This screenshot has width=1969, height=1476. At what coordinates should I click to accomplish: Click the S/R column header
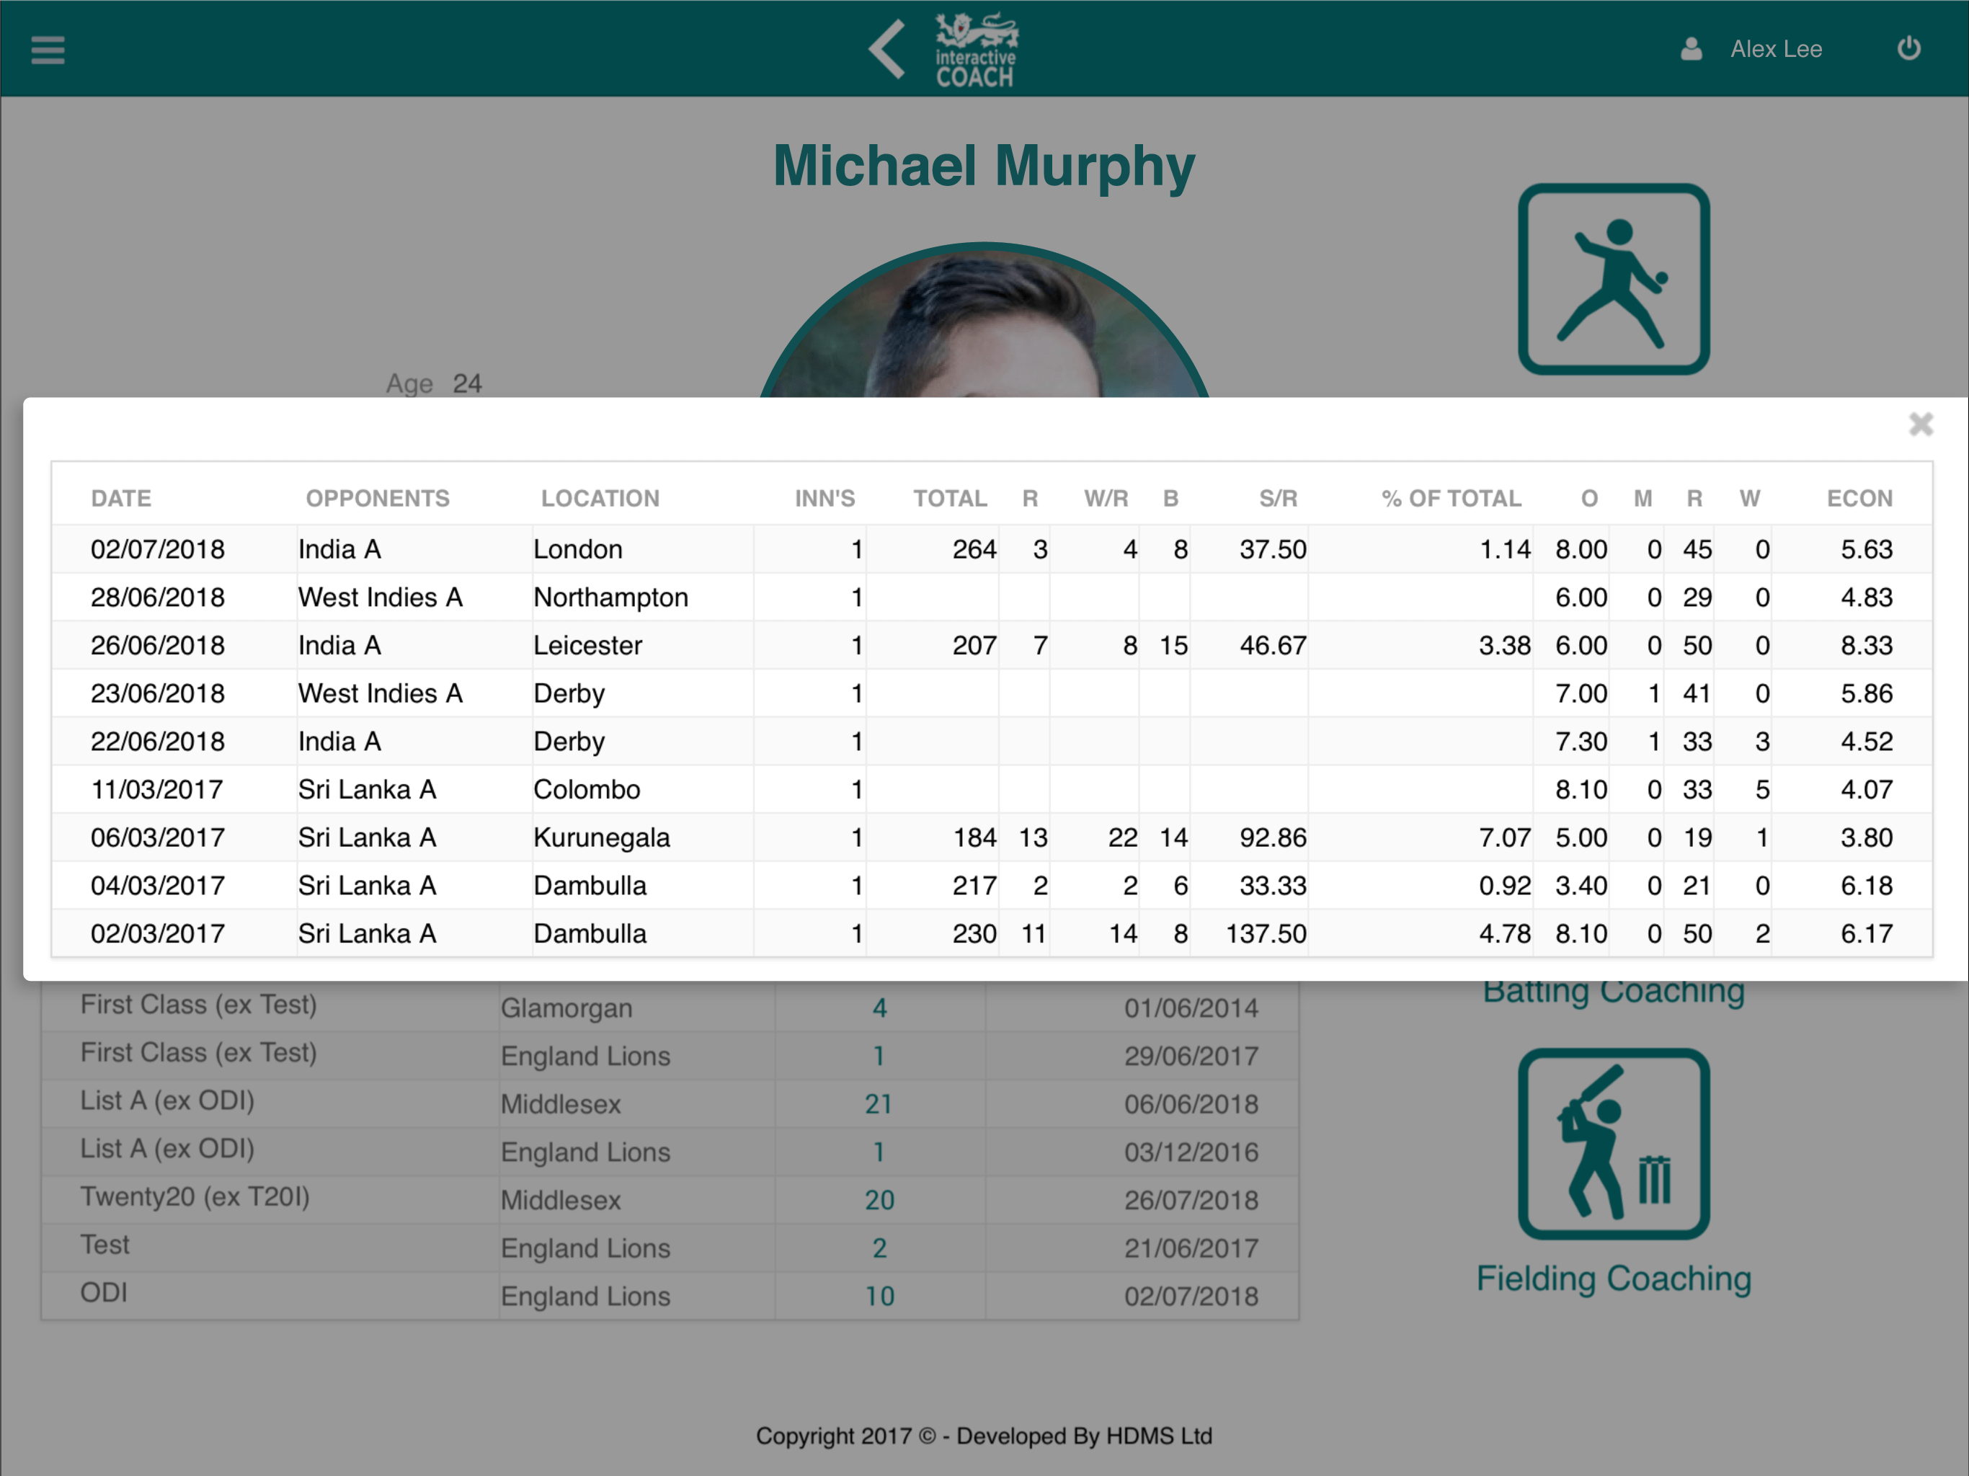point(1277,499)
